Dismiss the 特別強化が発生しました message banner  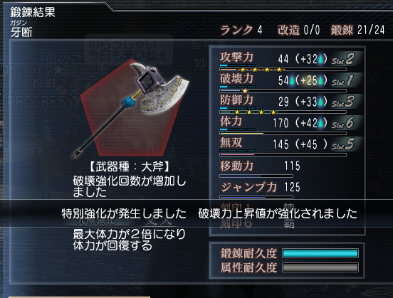click(x=197, y=213)
